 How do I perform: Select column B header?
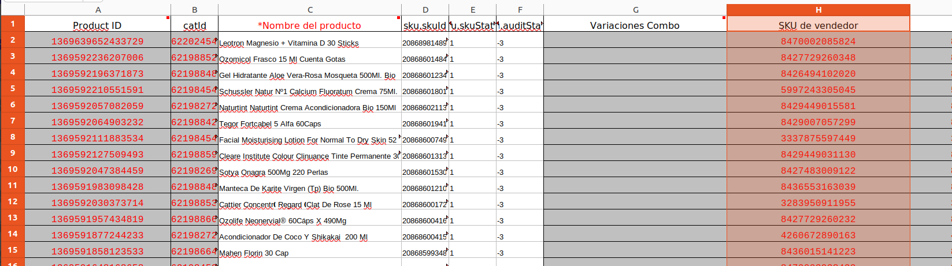click(194, 10)
